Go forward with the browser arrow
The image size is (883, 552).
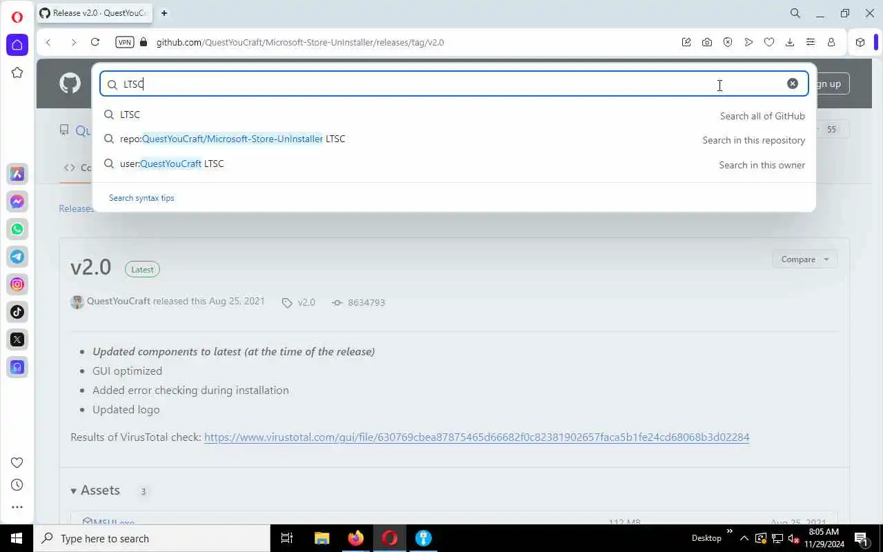(x=73, y=42)
